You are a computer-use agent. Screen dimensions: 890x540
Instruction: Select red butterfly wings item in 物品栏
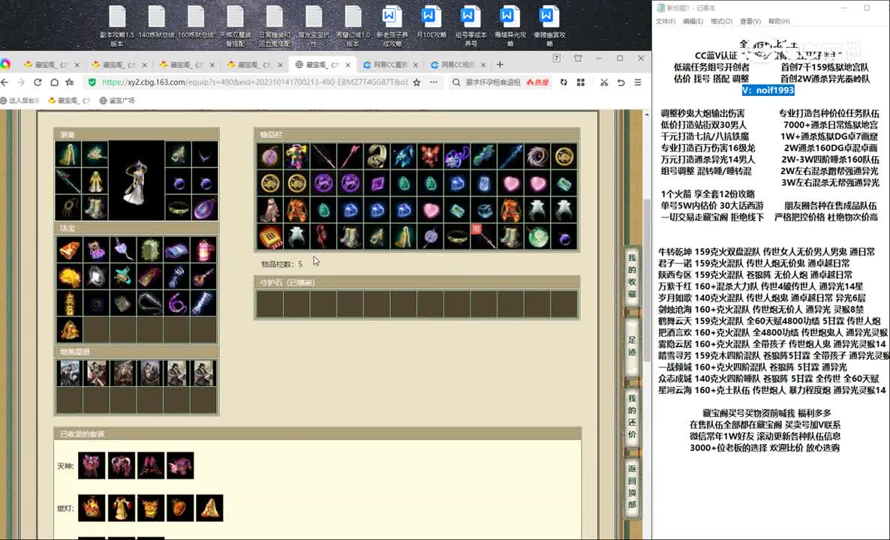click(430, 156)
